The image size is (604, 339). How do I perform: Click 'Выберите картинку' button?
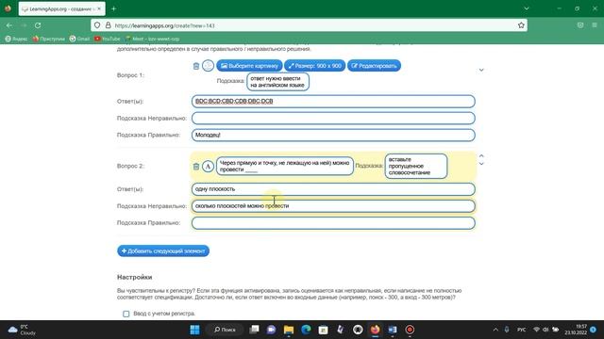249,66
